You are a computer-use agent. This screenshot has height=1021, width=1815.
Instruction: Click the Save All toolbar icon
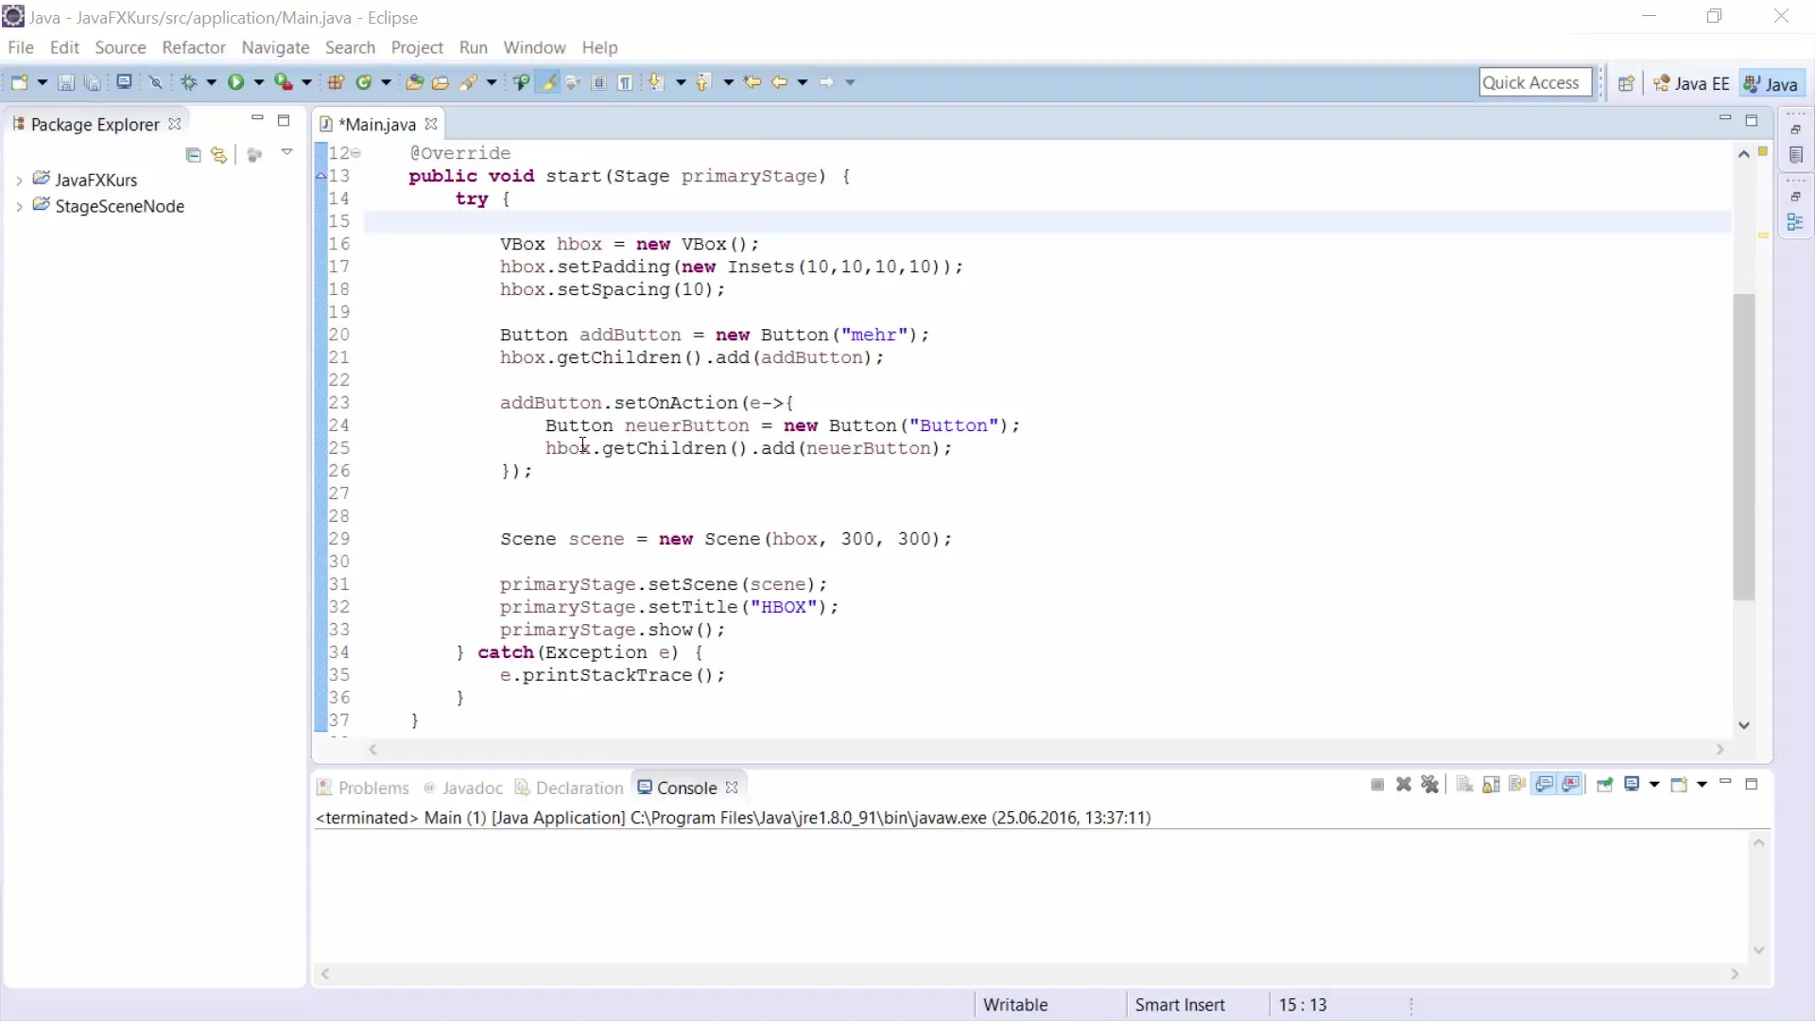[92, 82]
